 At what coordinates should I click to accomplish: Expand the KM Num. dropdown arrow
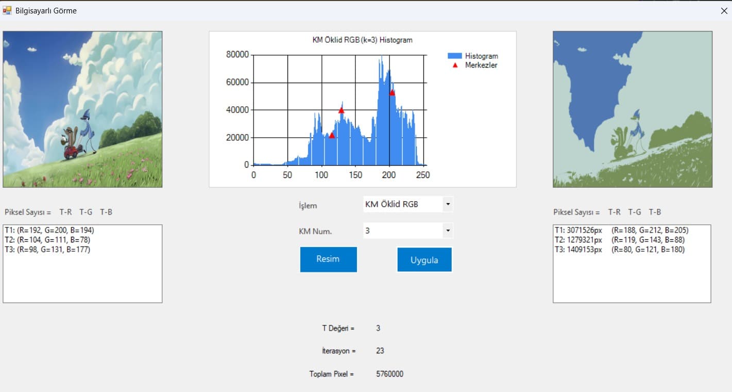pos(448,231)
